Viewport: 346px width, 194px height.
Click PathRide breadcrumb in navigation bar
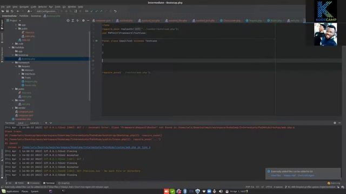click(24, 16)
